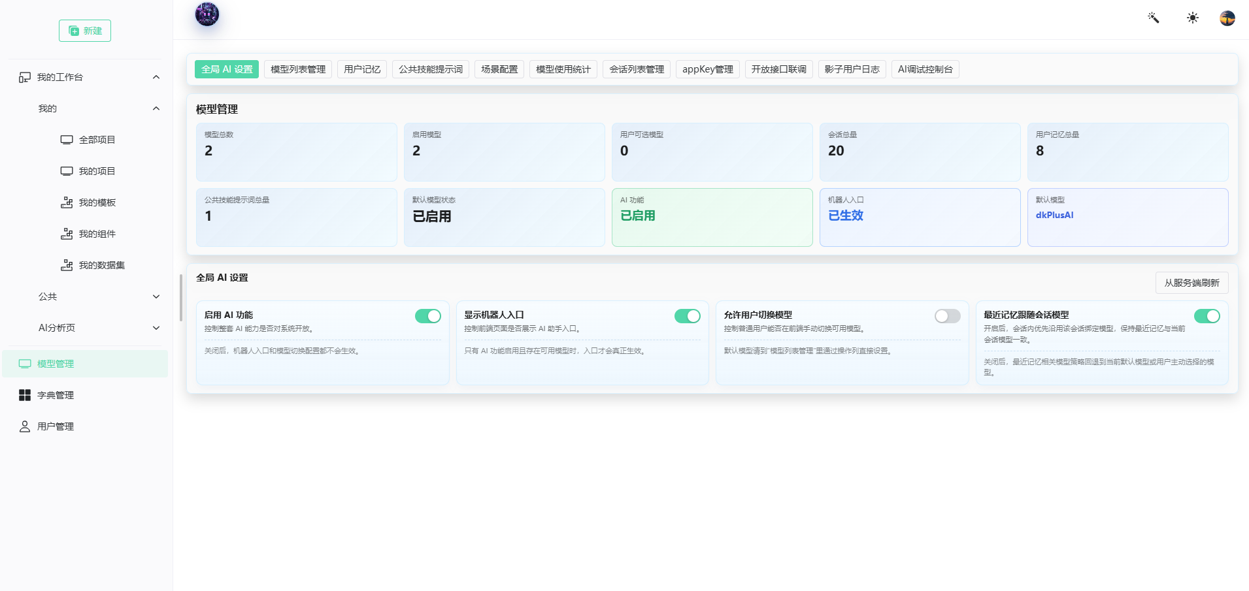Click the icon beside 我的模板

pyautogui.click(x=67, y=202)
